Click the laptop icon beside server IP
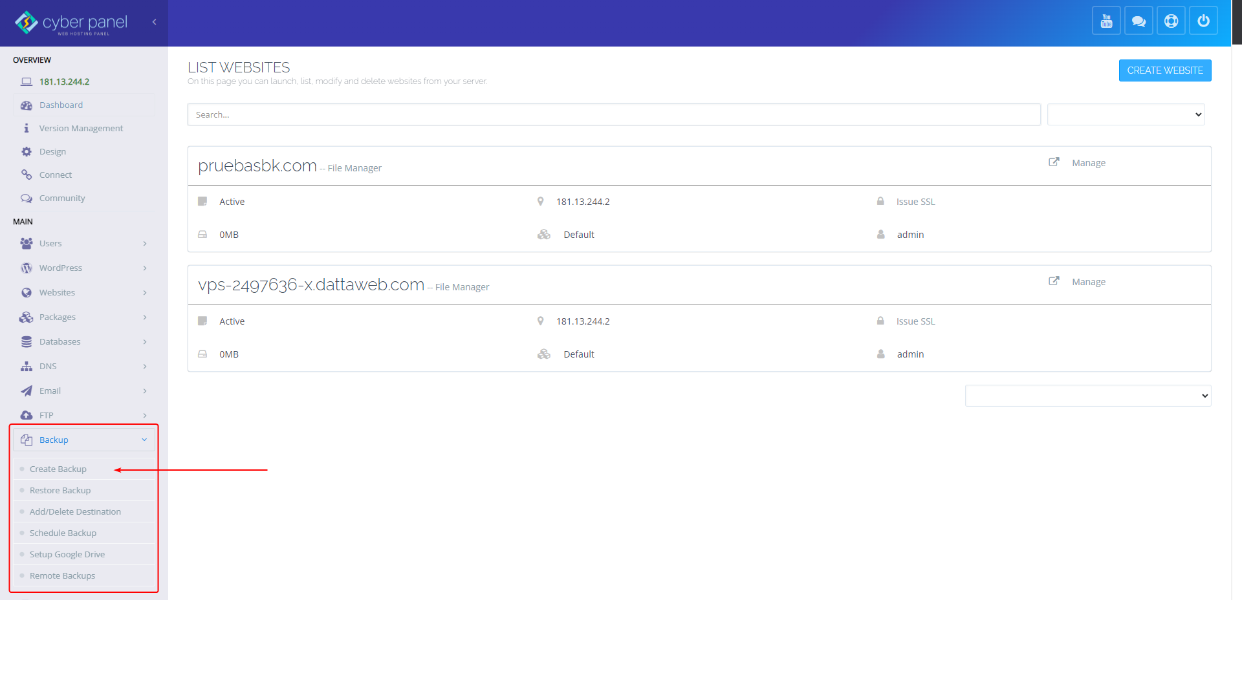Image resolution: width=1242 pixels, height=675 pixels. [27, 82]
